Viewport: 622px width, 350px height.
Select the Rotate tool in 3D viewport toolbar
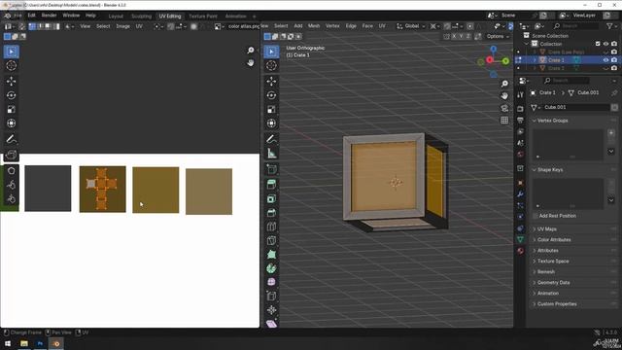point(271,95)
